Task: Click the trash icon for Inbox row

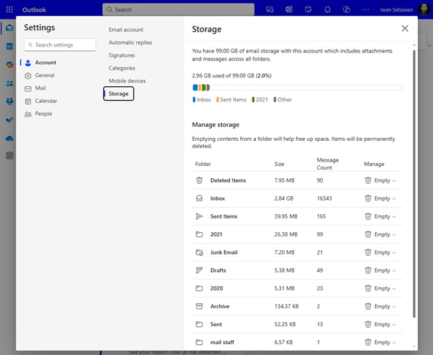Action: click(x=368, y=198)
